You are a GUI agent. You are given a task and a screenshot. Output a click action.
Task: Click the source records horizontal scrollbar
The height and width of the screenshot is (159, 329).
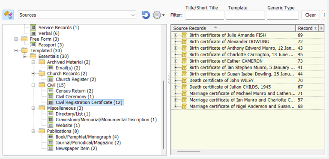click(188, 152)
